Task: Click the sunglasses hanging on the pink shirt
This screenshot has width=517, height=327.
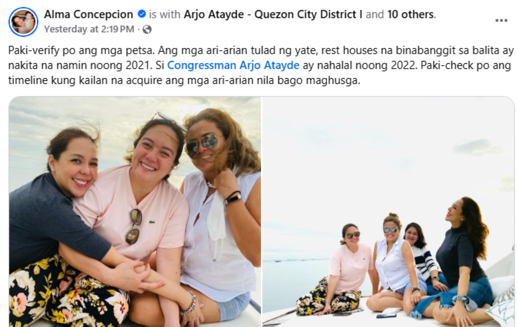Action: click(x=134, y=226)
